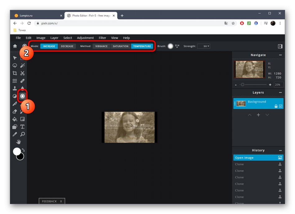Open the Strength dropdown

pyautogui.click(x=204, y=46)
